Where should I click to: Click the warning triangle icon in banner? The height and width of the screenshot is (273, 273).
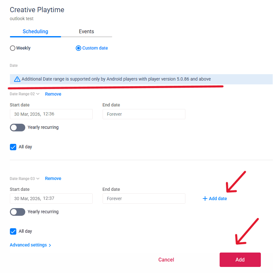[17, 79]
